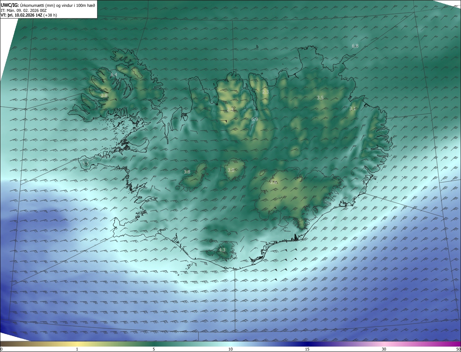Click the 6.4 value label

click(114, 75)
